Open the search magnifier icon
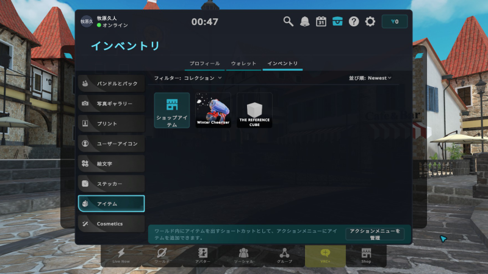The width and height of the screenshot is (488, 274). [x=289, y=21]
